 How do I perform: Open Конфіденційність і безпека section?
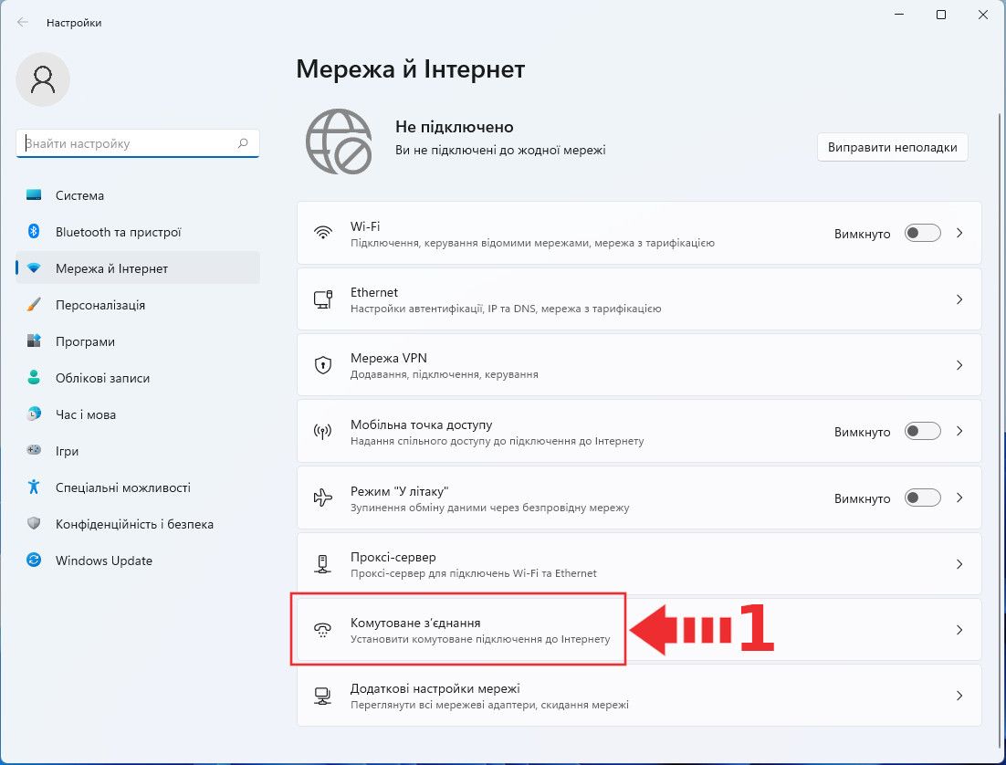pyautogui.click(x=138, y=524)
